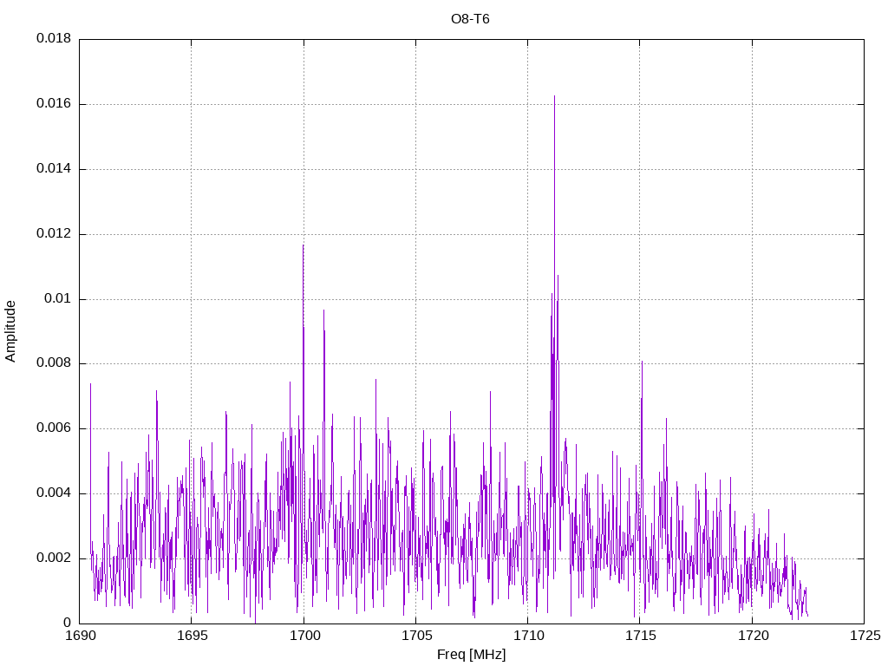
Task: Click the peak near 1701 MHz
Action: click(x=324, y=311)
